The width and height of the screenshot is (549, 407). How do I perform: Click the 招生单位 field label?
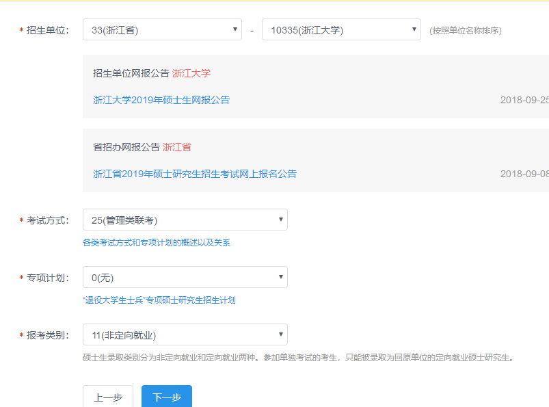coord(47,30)
